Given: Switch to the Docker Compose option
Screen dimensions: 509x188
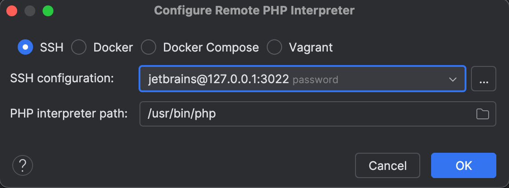Looking at the screenshot, I should coord(149,47).
